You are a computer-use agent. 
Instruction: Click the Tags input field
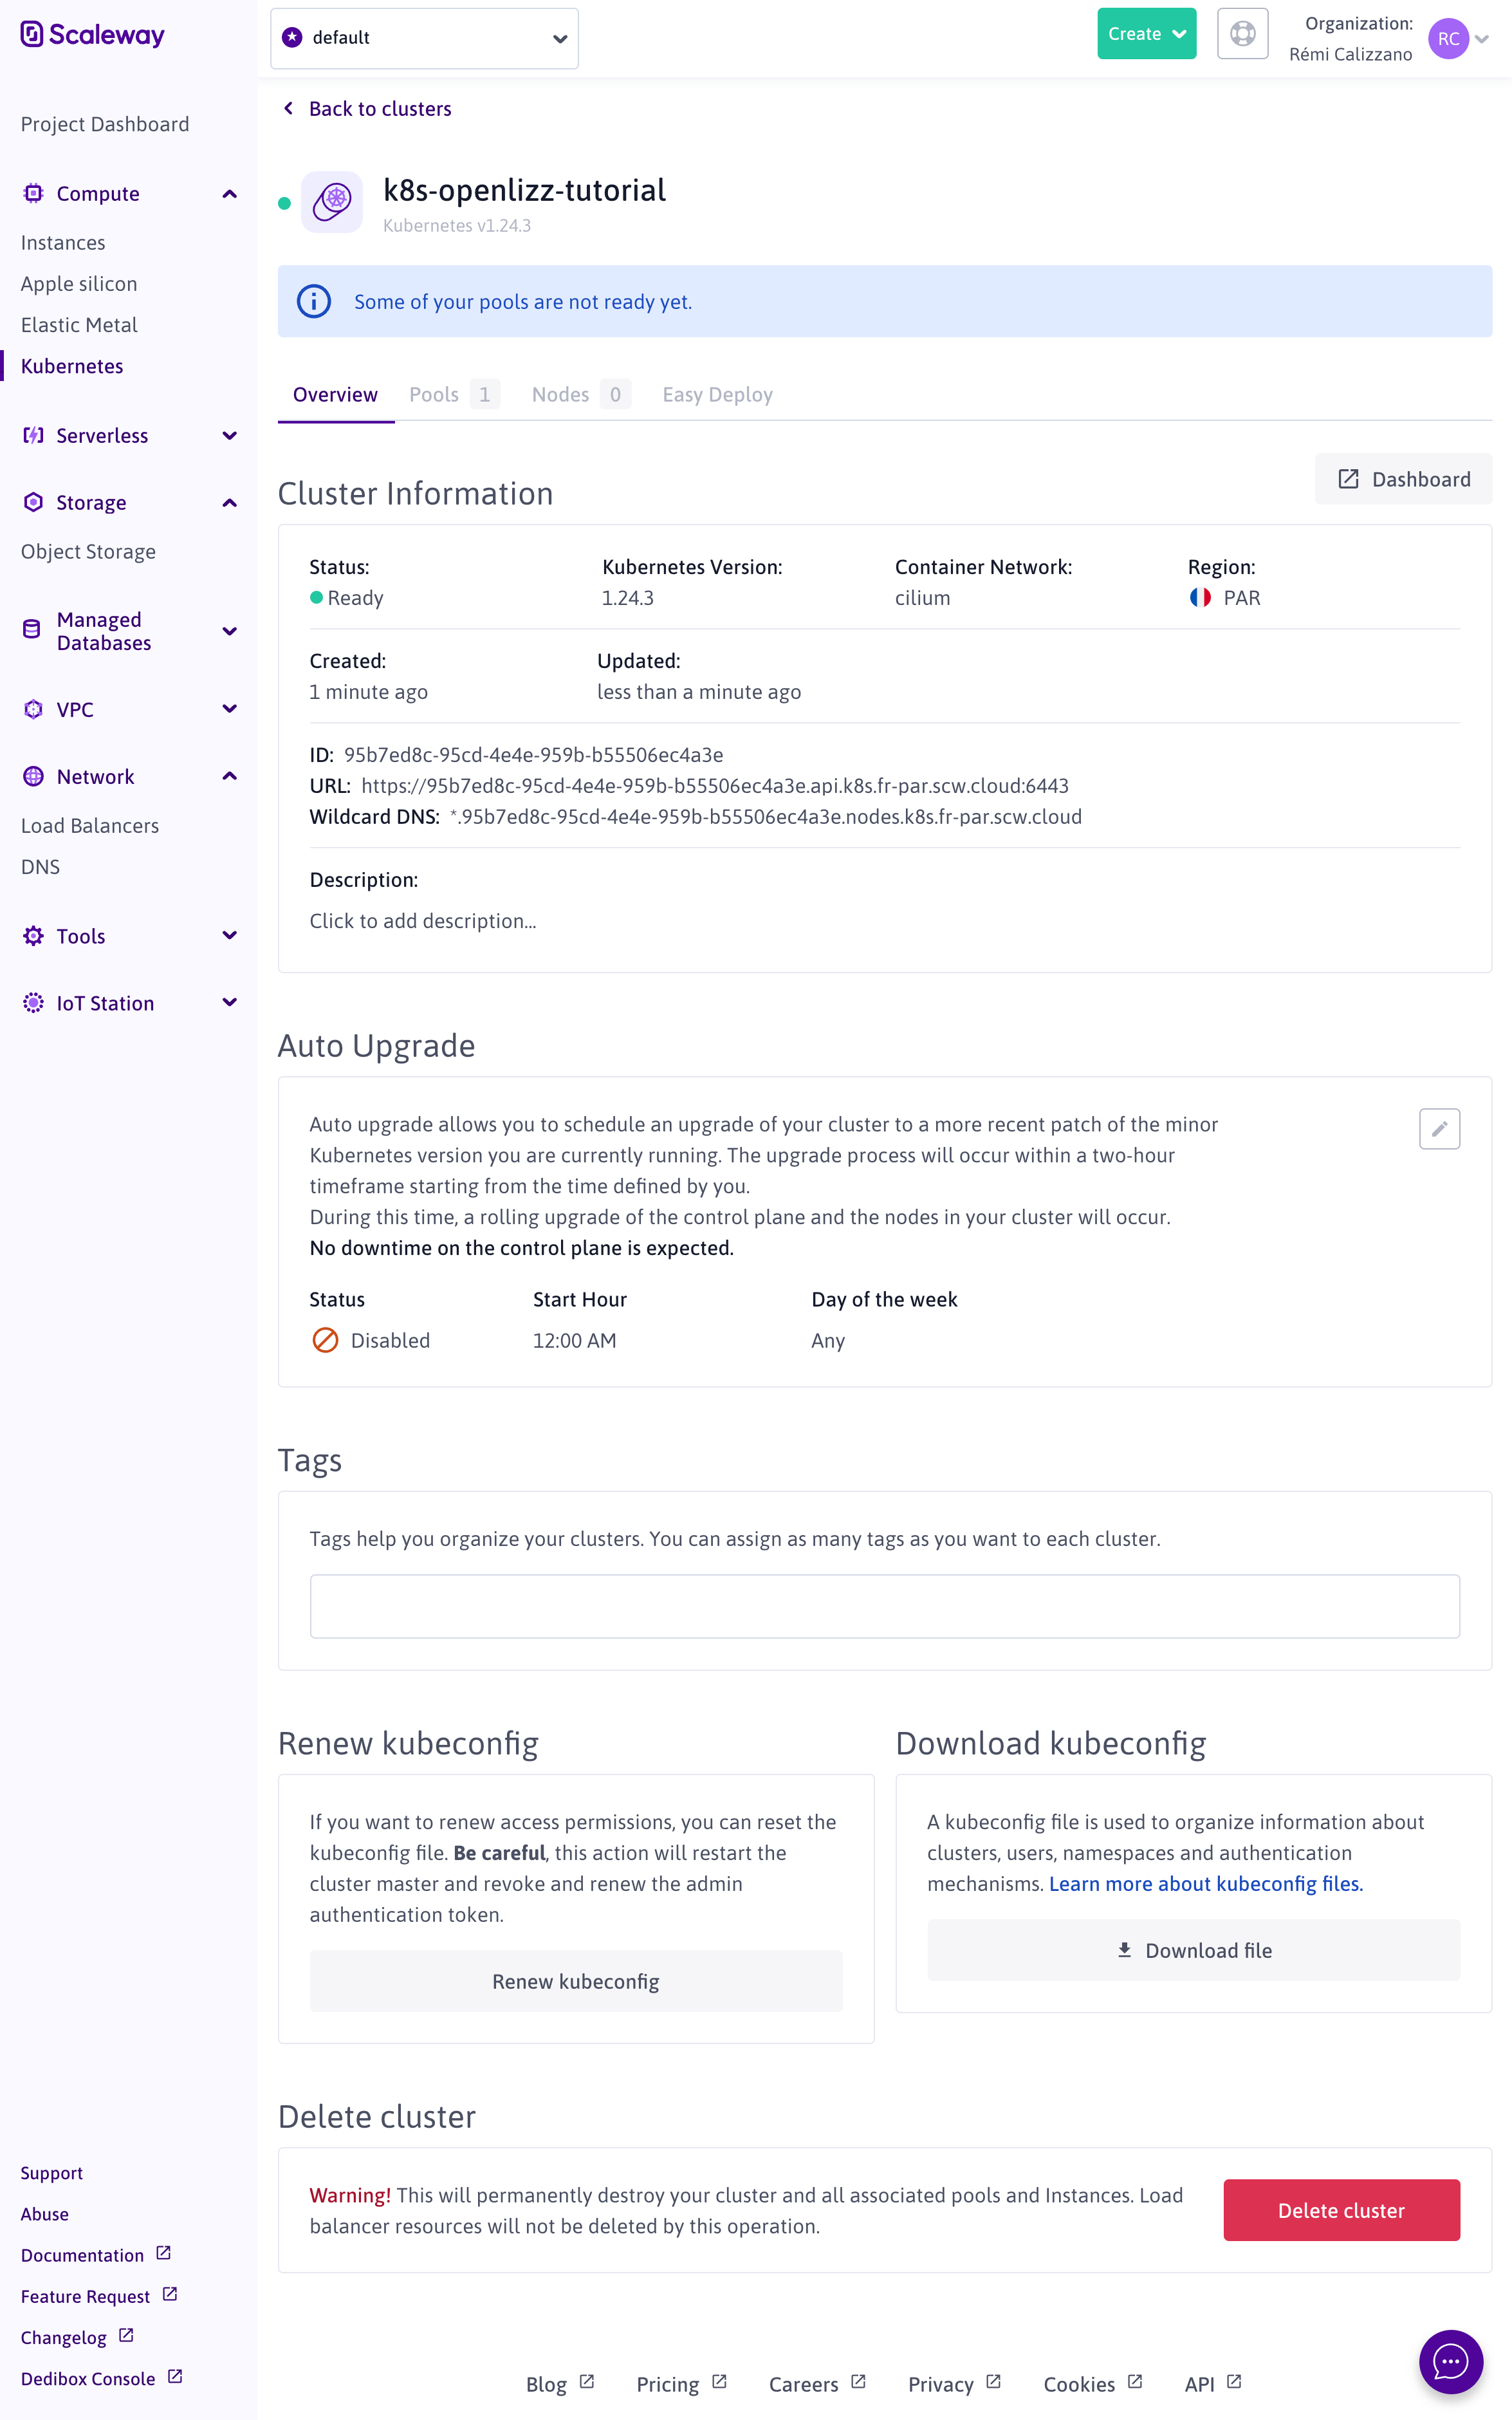click(884, 1606)
